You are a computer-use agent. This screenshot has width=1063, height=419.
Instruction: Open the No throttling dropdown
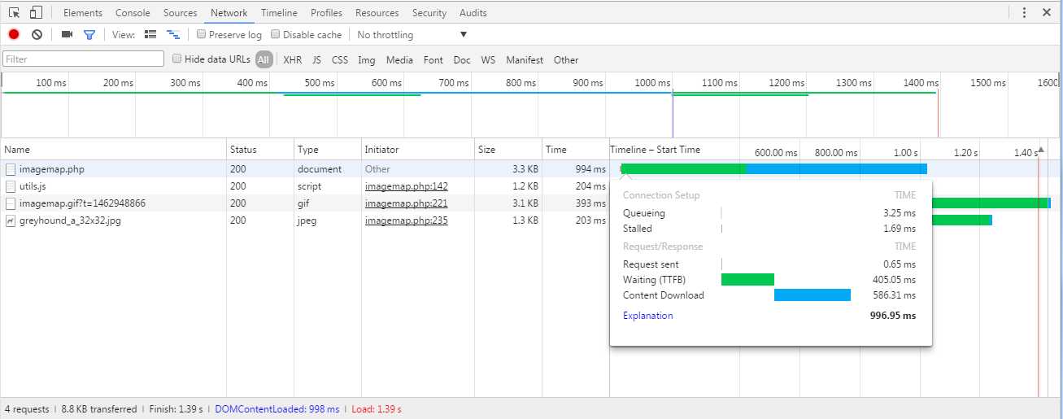(x=412, y=35)
